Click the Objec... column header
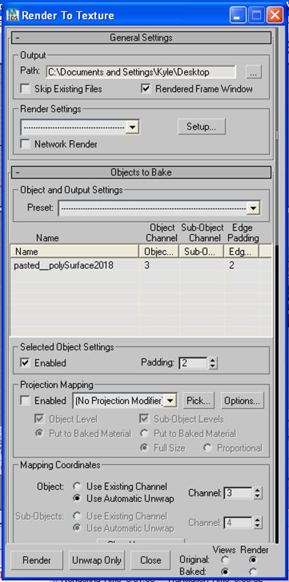289x582 pixels. pos(159,251)
